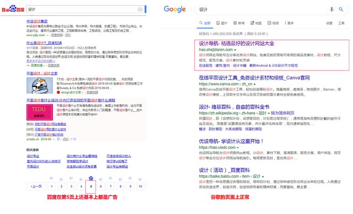Start Google voice search via microphone
353x214 pixels.
tap(331, 9)
